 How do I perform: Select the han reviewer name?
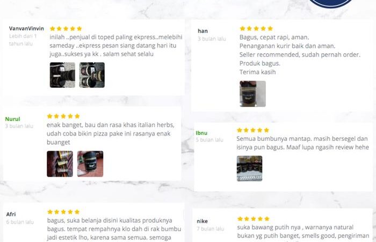pos(203,31)
